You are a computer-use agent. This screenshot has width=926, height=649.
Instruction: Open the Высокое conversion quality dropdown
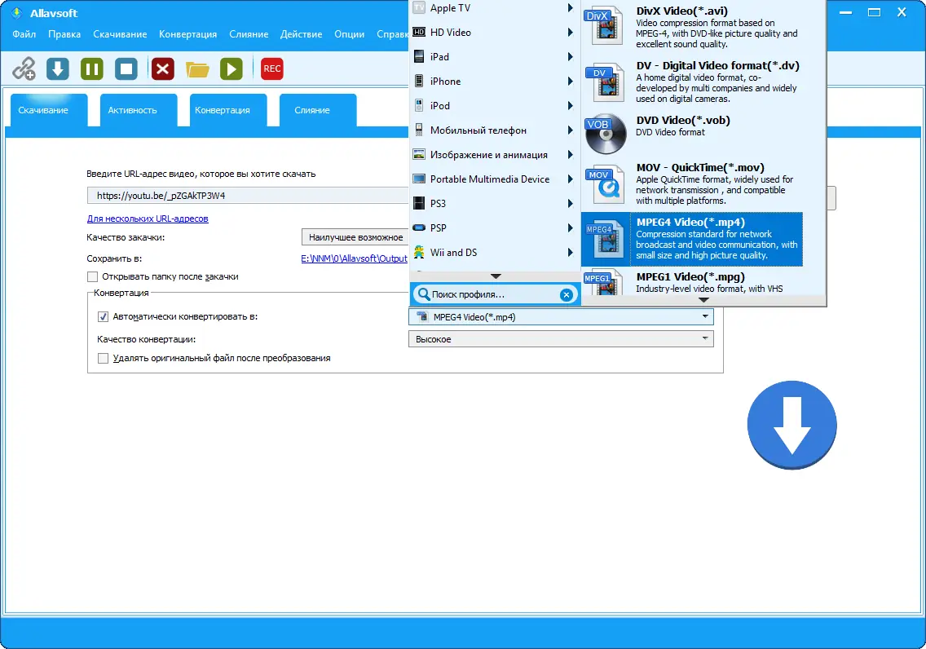point(561,339)
